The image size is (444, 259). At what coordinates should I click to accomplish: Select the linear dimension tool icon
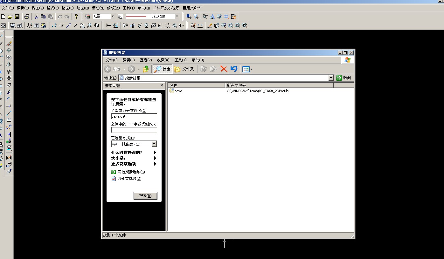109,25
